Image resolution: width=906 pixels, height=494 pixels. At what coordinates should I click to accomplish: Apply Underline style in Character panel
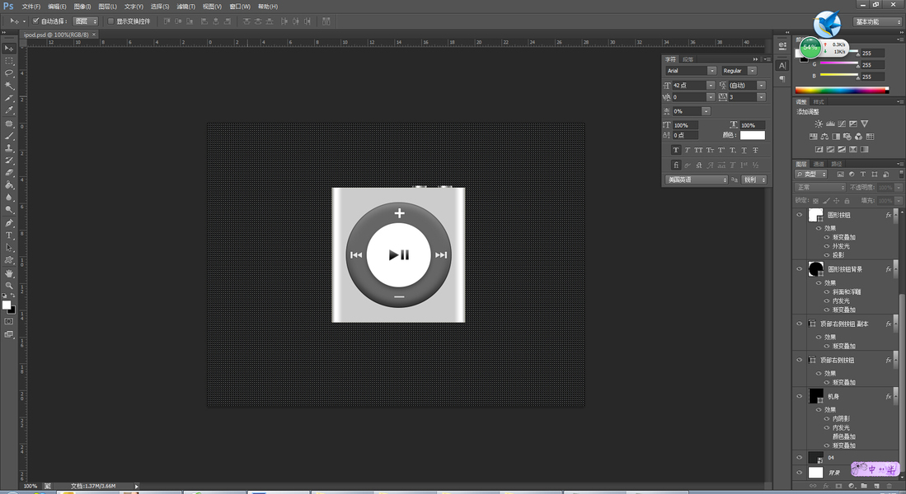click(744, 150)
